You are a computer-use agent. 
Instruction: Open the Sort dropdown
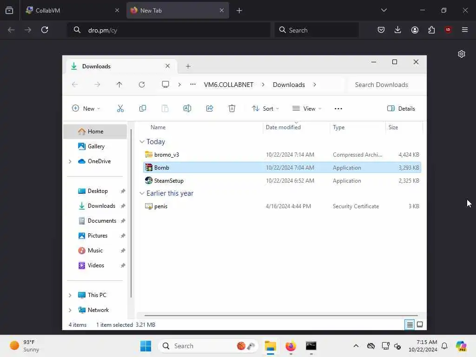[x=265, y=108]
